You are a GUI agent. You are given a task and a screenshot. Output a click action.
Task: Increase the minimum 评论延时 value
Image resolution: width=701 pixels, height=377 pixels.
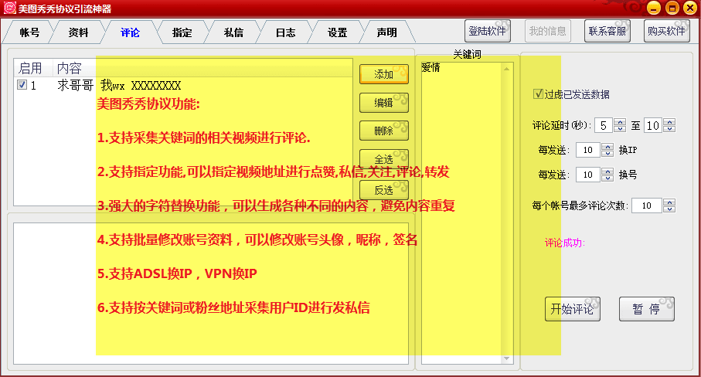pos(620,122)
